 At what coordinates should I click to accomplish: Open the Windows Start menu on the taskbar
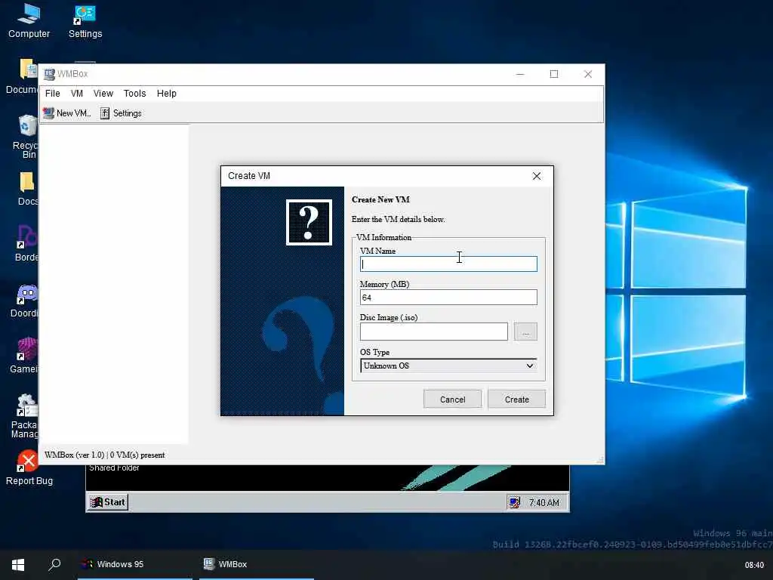point(18,565)
